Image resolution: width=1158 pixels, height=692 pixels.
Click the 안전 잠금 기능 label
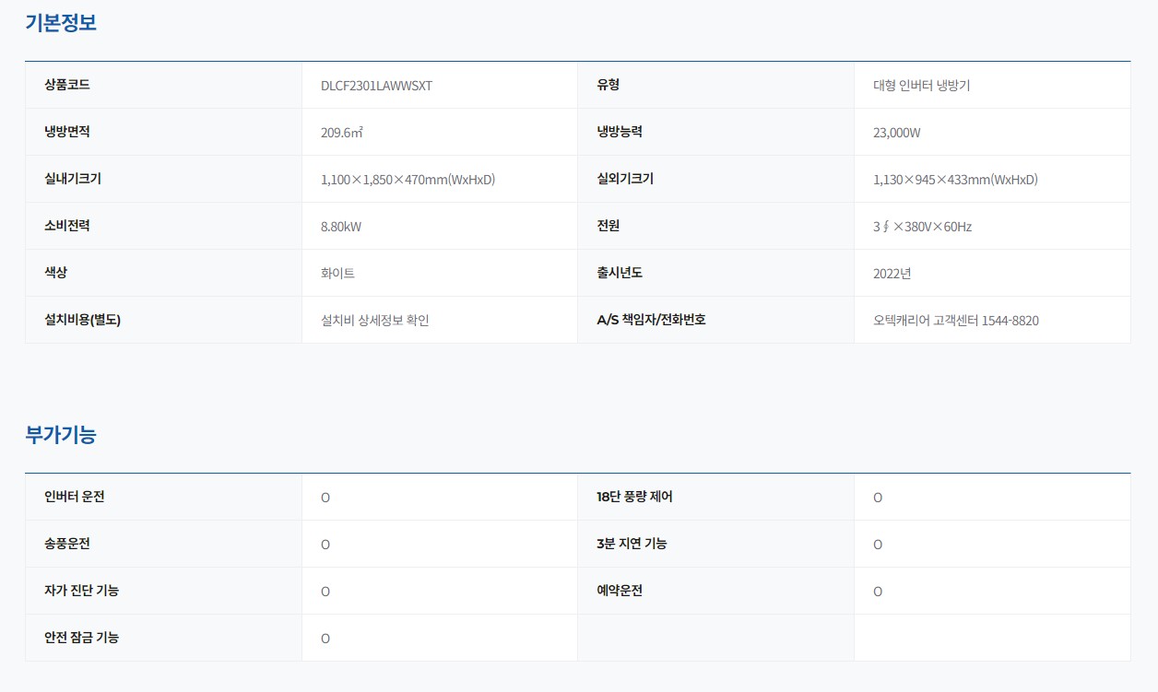pyautogui.click(x=81, y=638)
